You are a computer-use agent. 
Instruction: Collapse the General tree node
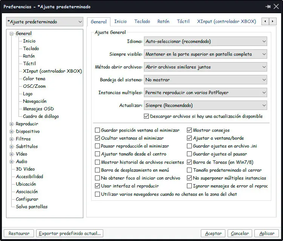12,34
